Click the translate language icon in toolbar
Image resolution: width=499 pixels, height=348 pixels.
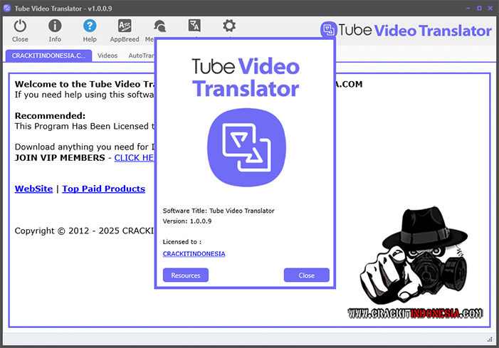(194, 26)
